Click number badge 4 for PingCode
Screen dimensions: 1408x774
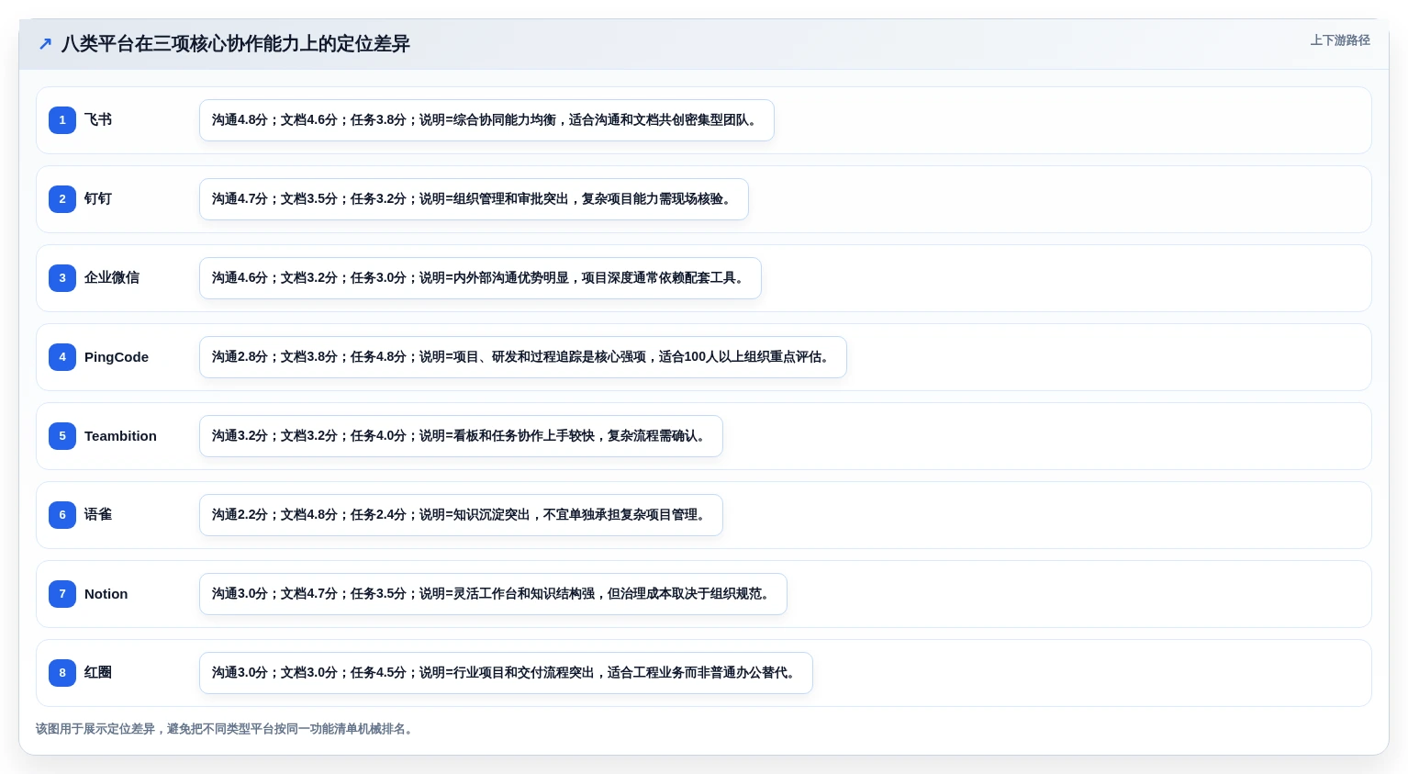(x=62, y=357)
